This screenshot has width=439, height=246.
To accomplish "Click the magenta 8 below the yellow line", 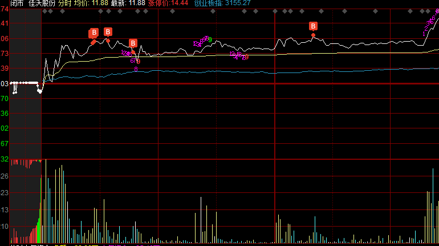I will [136, 69].
